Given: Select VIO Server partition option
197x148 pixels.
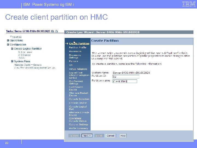Looking at the screenshot, I should tap(24, 55).
